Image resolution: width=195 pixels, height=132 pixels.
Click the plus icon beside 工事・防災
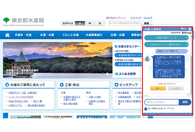point(62,85)
